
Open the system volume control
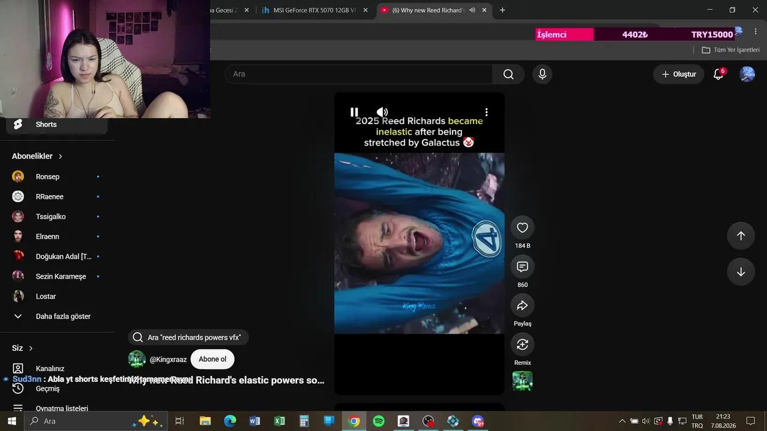click(645, 421)
